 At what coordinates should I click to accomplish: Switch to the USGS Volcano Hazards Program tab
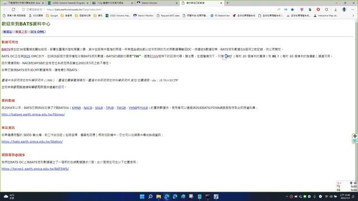tap(68, 3)
